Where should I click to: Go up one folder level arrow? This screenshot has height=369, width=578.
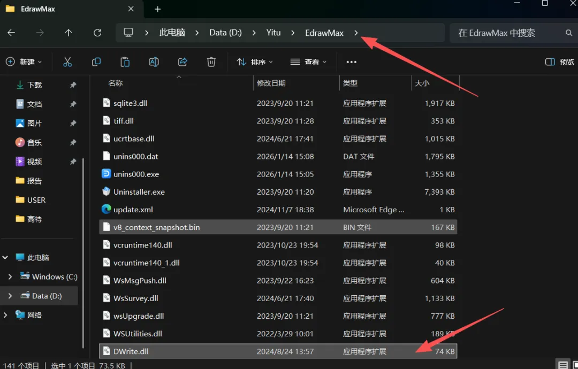pos(69,33)
